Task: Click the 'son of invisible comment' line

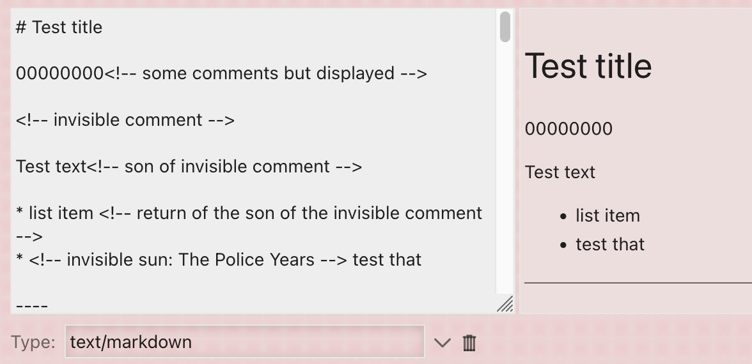Action: [x=189, y=166]
